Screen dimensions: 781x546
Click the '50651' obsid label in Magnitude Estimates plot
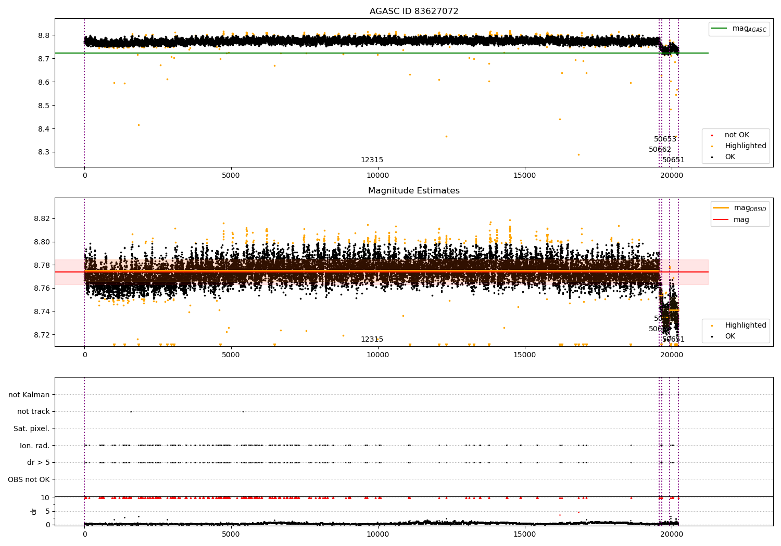pyautogui.click(x=674, y=340)
